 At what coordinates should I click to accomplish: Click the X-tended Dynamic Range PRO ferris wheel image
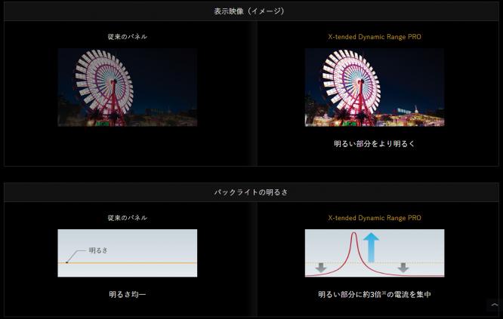375,87
